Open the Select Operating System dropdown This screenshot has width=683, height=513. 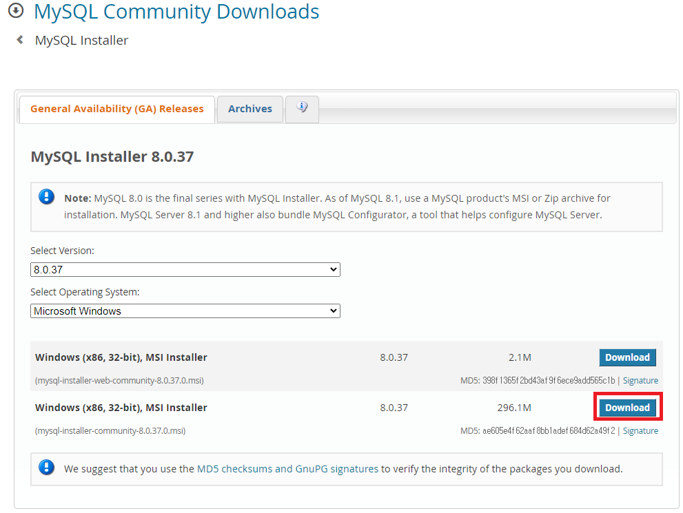[x=185, y=311]
